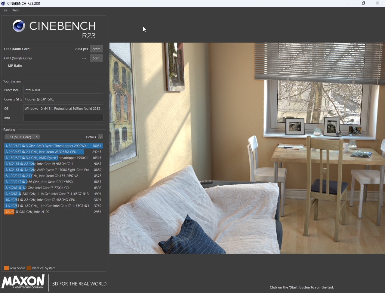Click the Processor field showing Intel N100
This screenshot has height=293, width=385.
(x=63, y=90)
